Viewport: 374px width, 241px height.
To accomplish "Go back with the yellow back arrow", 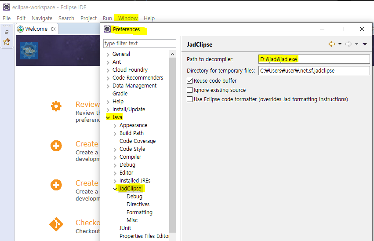I will tap(331, 44).
